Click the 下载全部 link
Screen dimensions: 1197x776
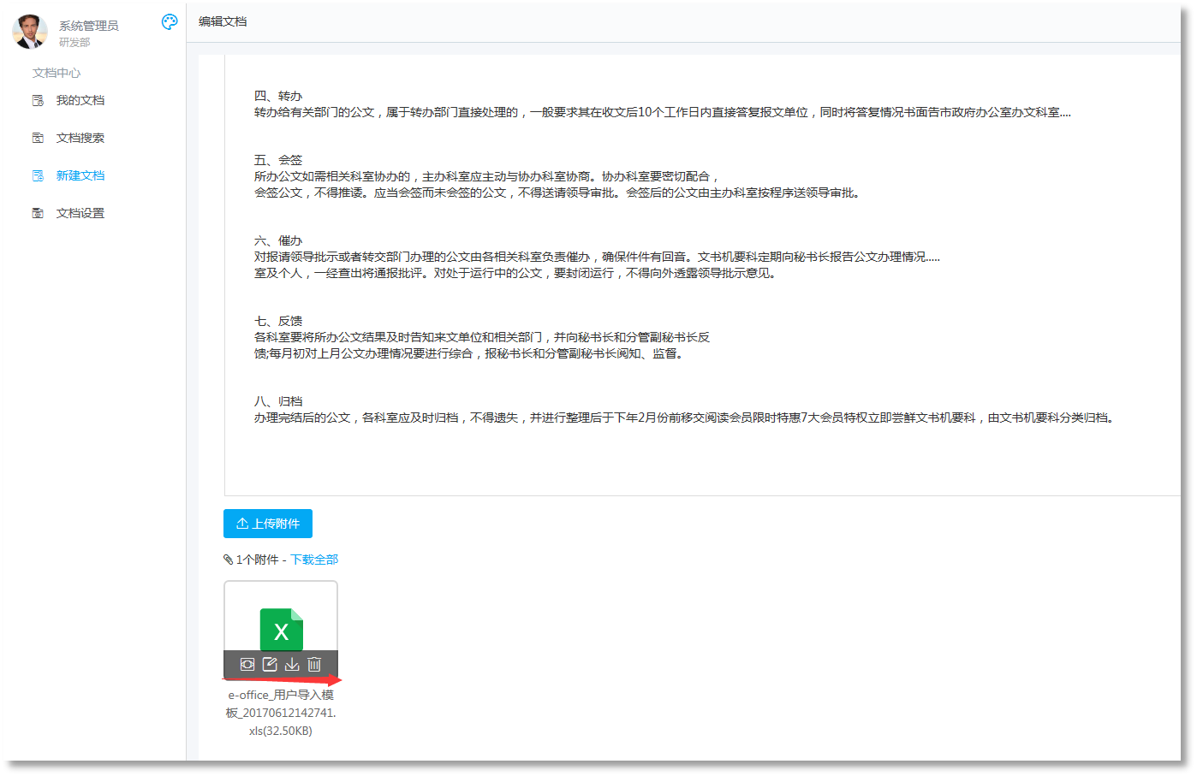(x=314, y=560)
